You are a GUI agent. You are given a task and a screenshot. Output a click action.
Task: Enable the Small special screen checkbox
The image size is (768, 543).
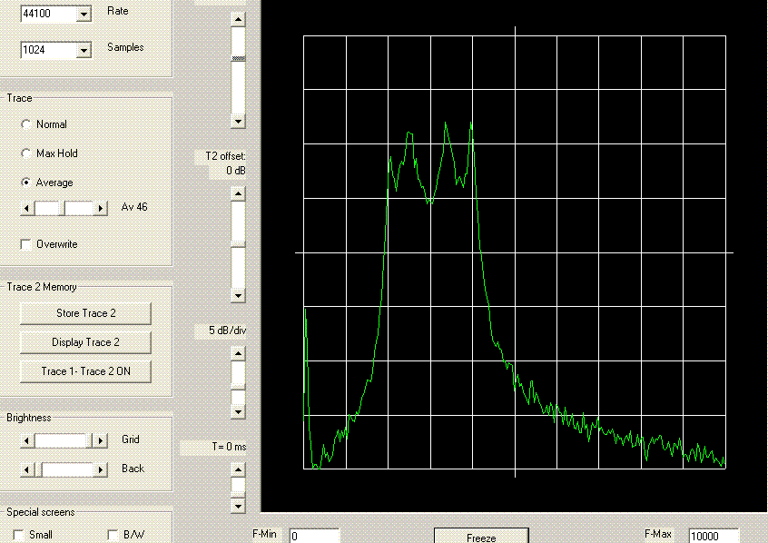[x=19, y=535]
